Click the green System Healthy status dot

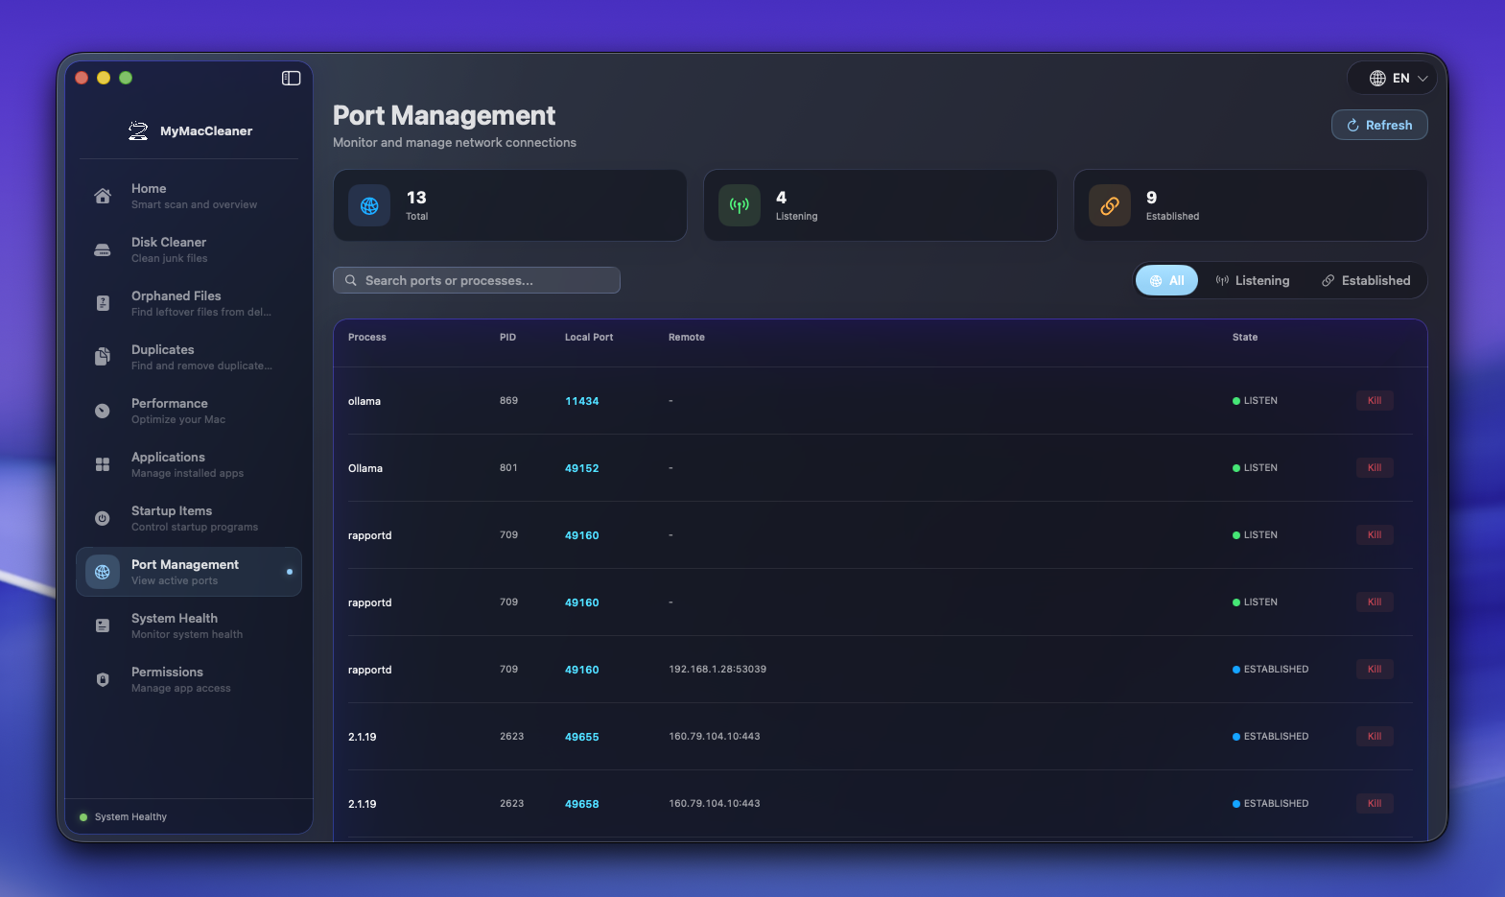[x=83, y=817]
